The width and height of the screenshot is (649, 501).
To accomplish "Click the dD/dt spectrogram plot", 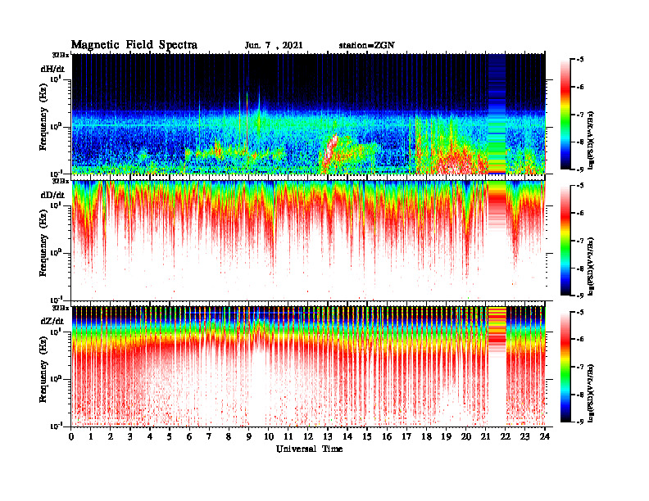I will (x=308, y=240).
